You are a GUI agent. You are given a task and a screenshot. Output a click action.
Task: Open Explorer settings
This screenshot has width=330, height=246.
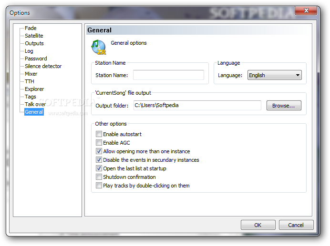coord(34,89)
